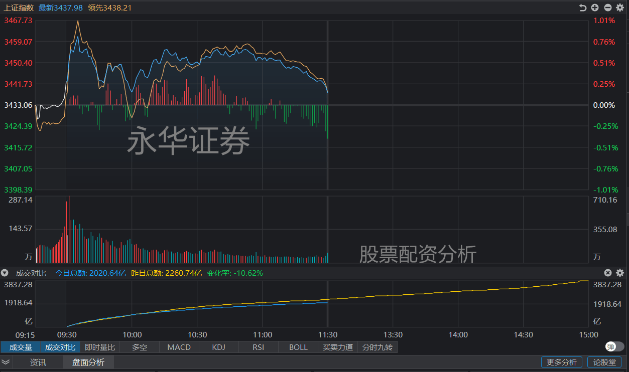Click the 更多分析 button
The image size is (629, 372).
tap(561, 362)
